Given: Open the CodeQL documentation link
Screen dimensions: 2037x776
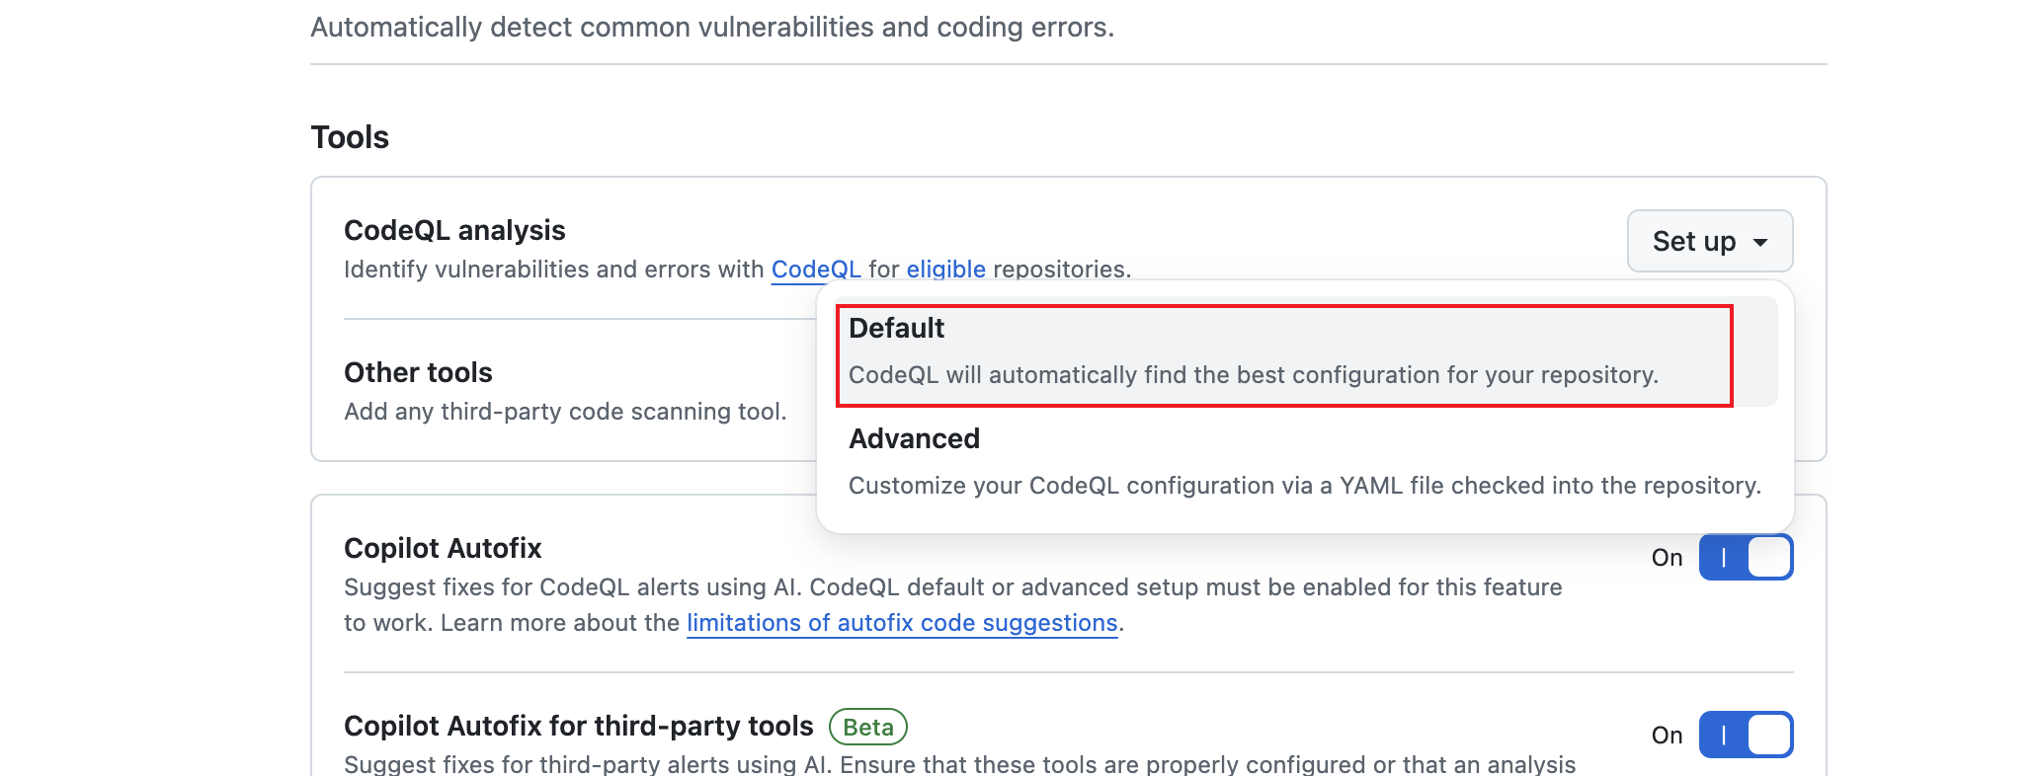Looking at the screenshot, I should pos(815,270).
